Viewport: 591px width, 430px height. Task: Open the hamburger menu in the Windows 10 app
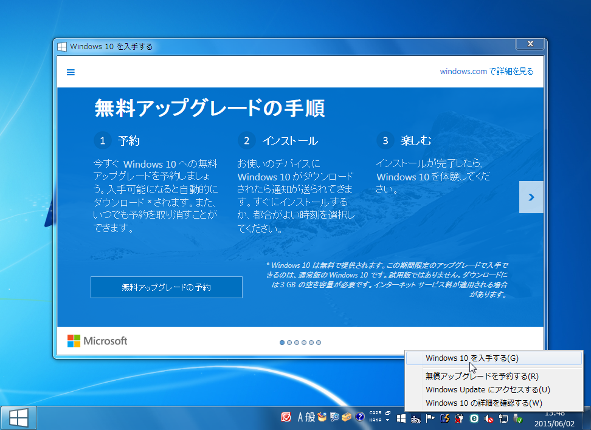click(71, 72)
